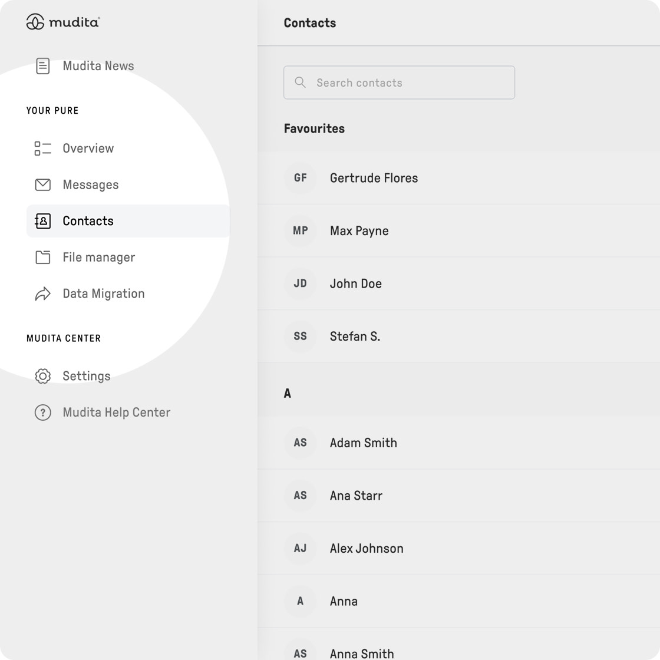Open the File manager folder icon
This screenshot has width=660, height=660.
(42, 257)
